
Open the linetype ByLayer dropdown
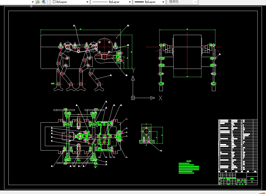[x=112, y=2]
